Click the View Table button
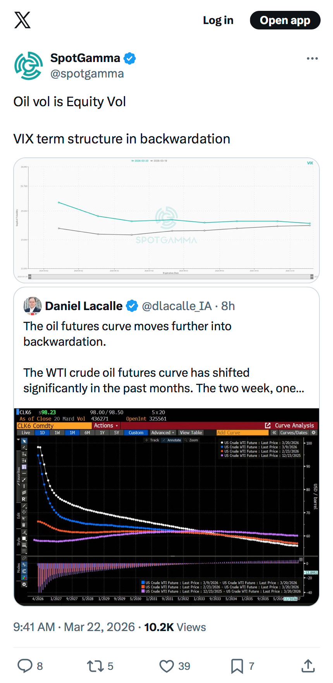This screenshot has height=683, width=333. point(191,432)
